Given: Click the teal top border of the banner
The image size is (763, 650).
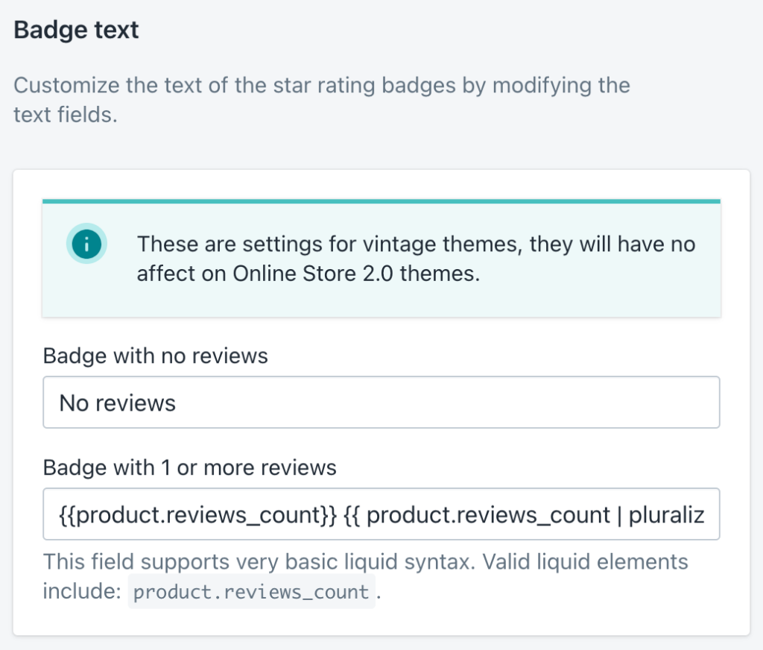Looking at the screenshot, I should pyautogui.click(x=381, y=201).
